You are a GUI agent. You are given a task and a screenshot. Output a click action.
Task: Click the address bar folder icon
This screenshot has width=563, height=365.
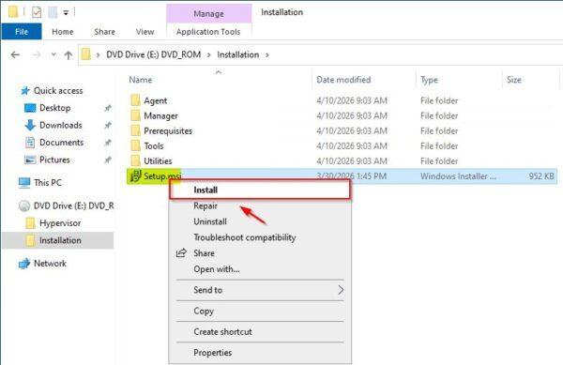(x=85, y=54)
